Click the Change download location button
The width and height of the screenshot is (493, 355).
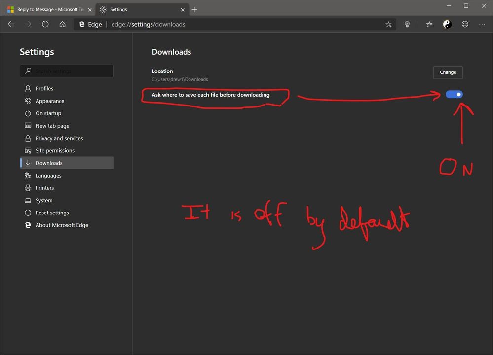pyautogui.click(x=448, y=72)
